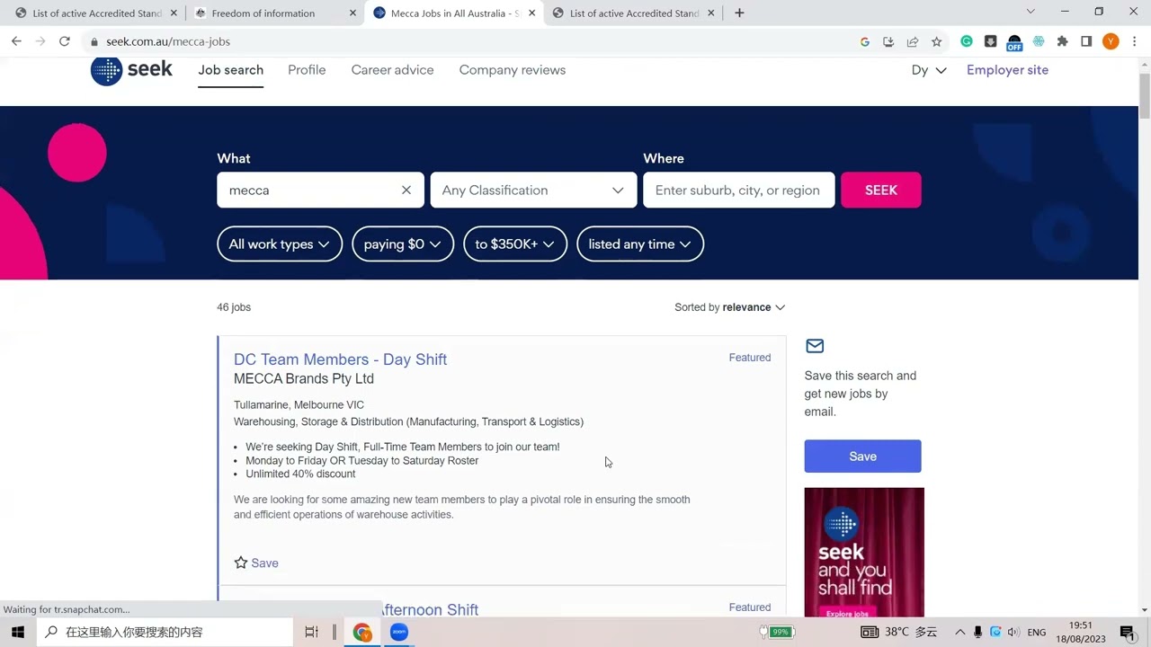
Task: Open the downloader extension with arrow icon
Action: (x=991, y=41)
